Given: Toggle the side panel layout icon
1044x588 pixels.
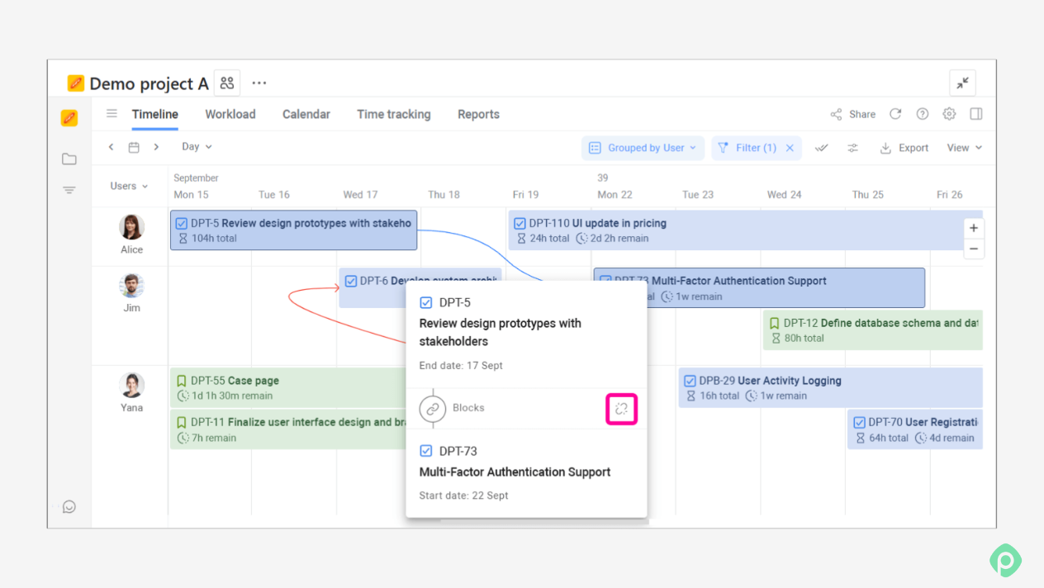Looking at the screenshot, I should 976,114.
